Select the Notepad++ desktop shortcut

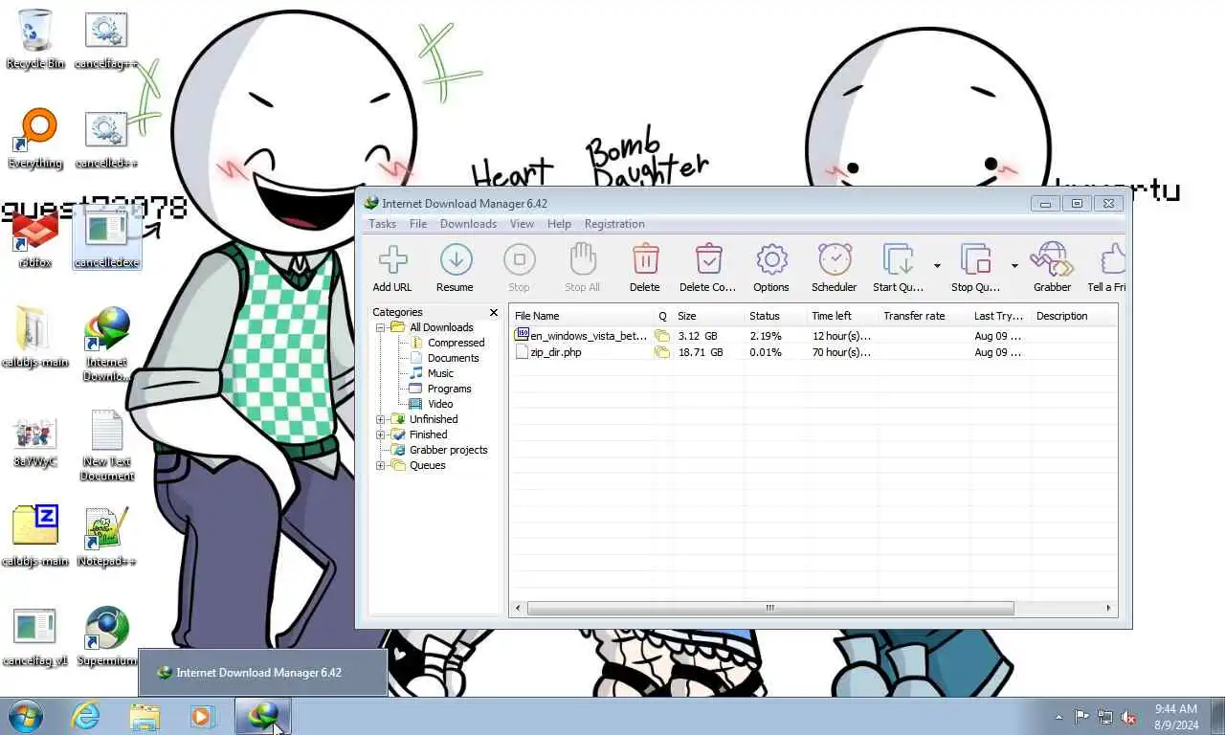point(106,537)
